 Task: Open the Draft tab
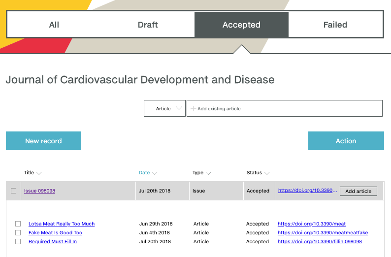point(148,25)
